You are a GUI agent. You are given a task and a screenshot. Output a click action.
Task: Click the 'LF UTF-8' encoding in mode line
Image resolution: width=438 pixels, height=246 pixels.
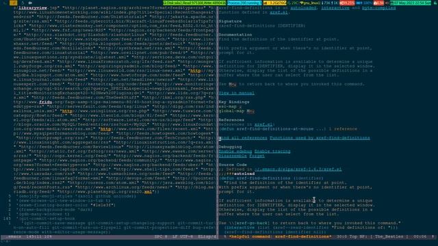click(183, 236)
